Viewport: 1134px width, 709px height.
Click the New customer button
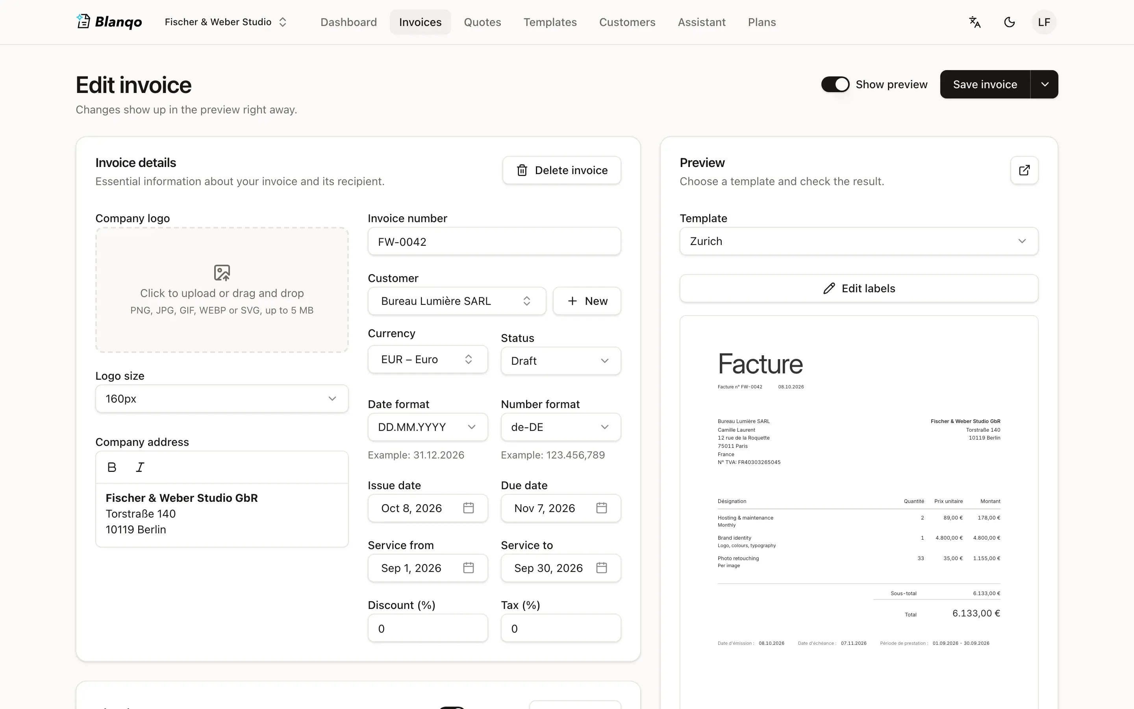(x=587, y=301)
